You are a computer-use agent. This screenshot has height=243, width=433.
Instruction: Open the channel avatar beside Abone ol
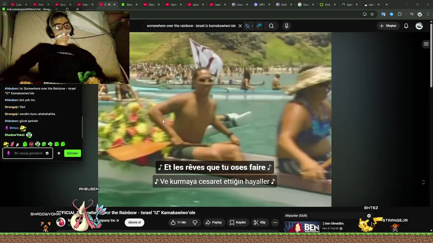pos(61,222)
